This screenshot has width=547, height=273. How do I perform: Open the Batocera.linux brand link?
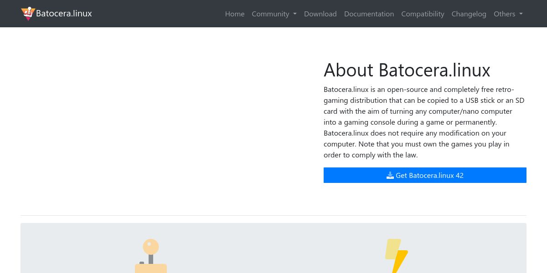57,14
